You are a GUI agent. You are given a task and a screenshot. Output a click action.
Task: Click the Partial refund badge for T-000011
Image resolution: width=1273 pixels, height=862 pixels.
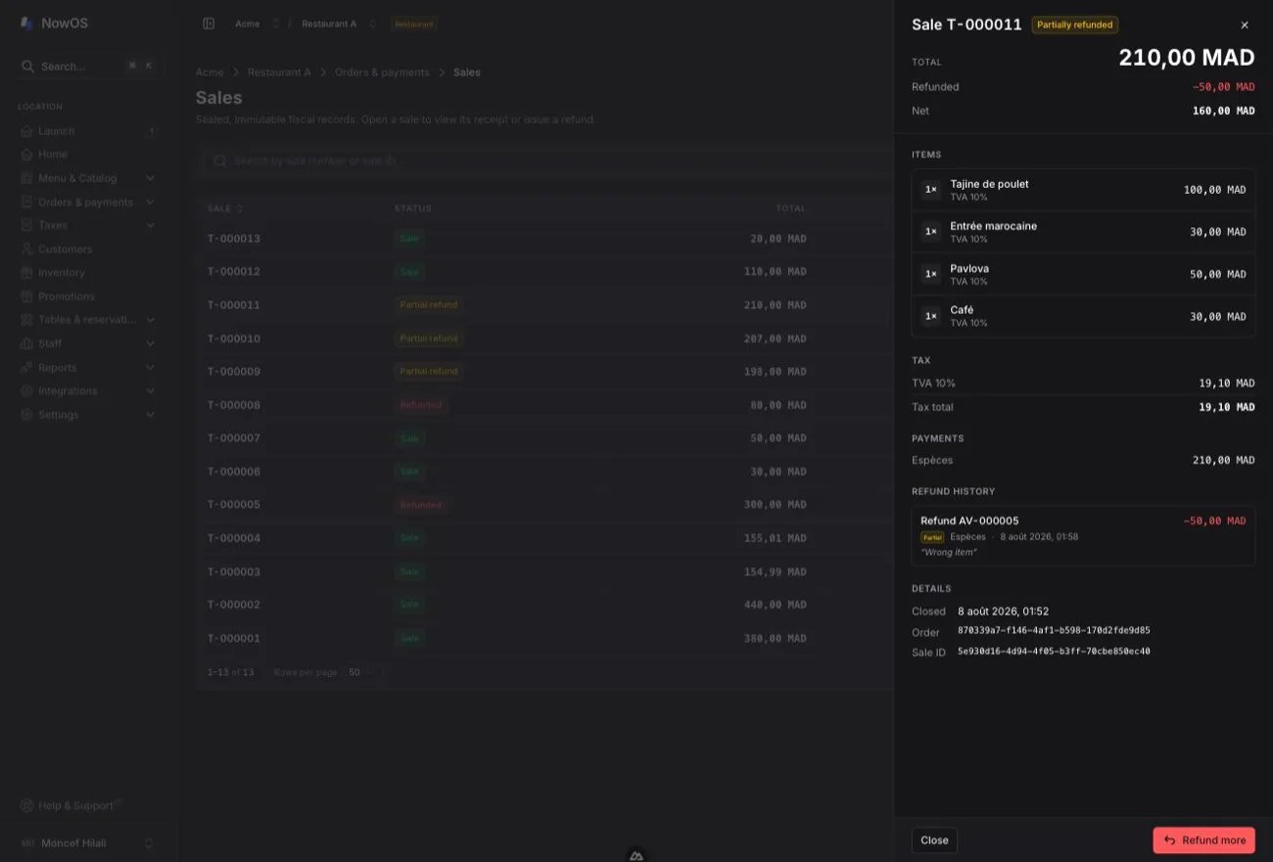pyautogui.click(x=429, y=305)
